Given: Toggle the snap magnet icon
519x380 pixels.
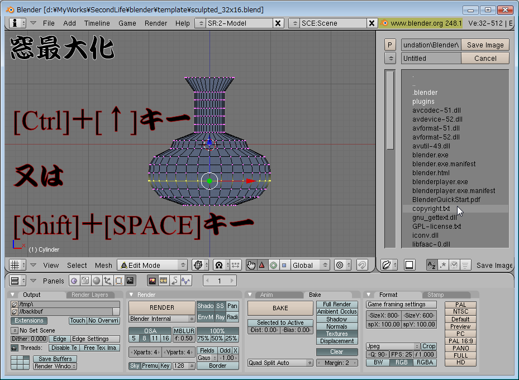Looking at the screenshot, I should tap(362, 265).
